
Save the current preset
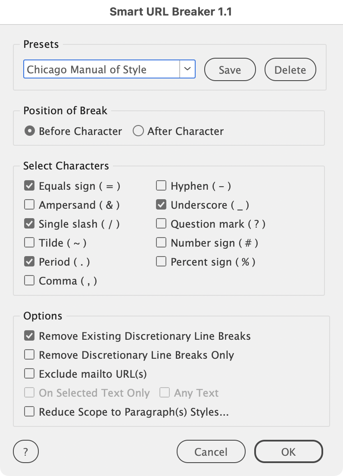230,70
